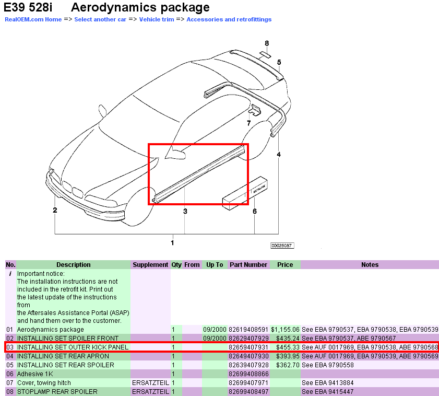Click callout number 5 in the diagram

click(x=279, y=62)
